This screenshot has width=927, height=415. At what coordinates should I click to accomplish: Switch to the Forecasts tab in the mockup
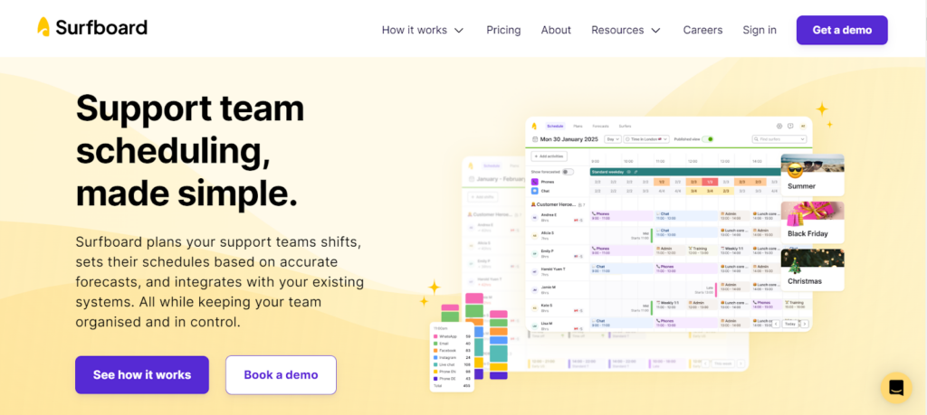point(601,127)
